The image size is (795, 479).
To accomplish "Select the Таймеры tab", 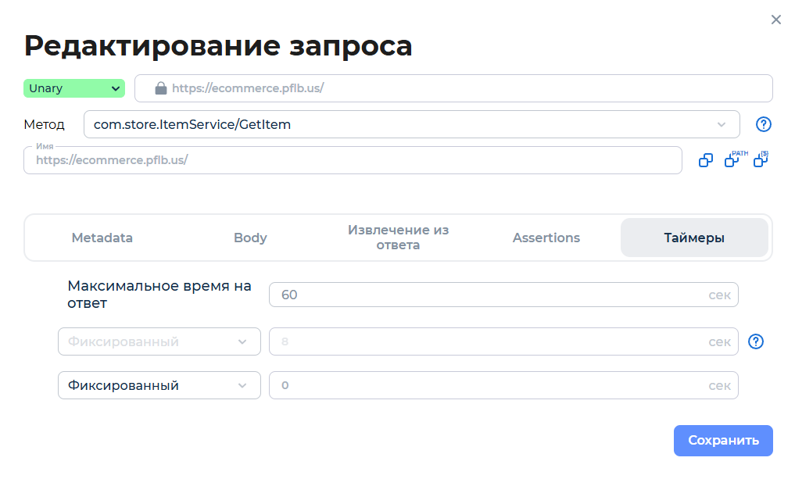I will click(x=694, y=238).
